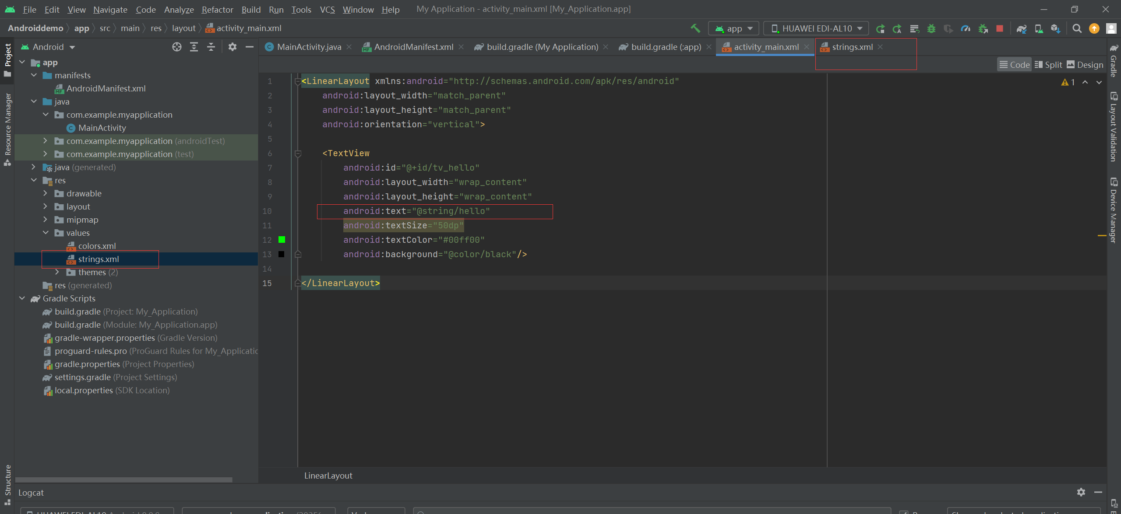Open colors.xml in the project tree
Image resolution: width=1121 pixels, height=514 pixels.
pyautogui.click(x=97, y=246)
